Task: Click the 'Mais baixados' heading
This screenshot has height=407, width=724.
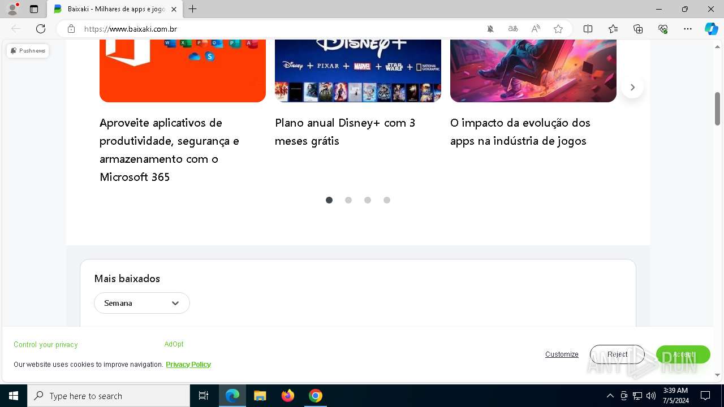Action: 127,279
